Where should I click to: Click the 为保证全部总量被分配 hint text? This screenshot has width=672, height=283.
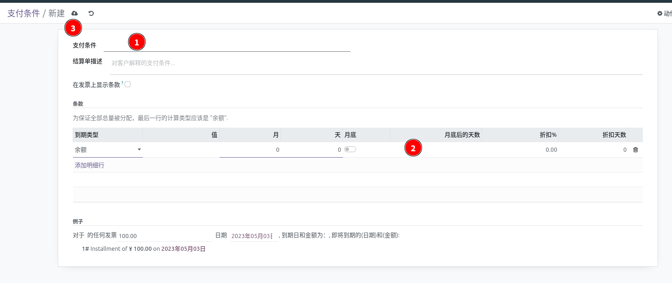(150, 118)
